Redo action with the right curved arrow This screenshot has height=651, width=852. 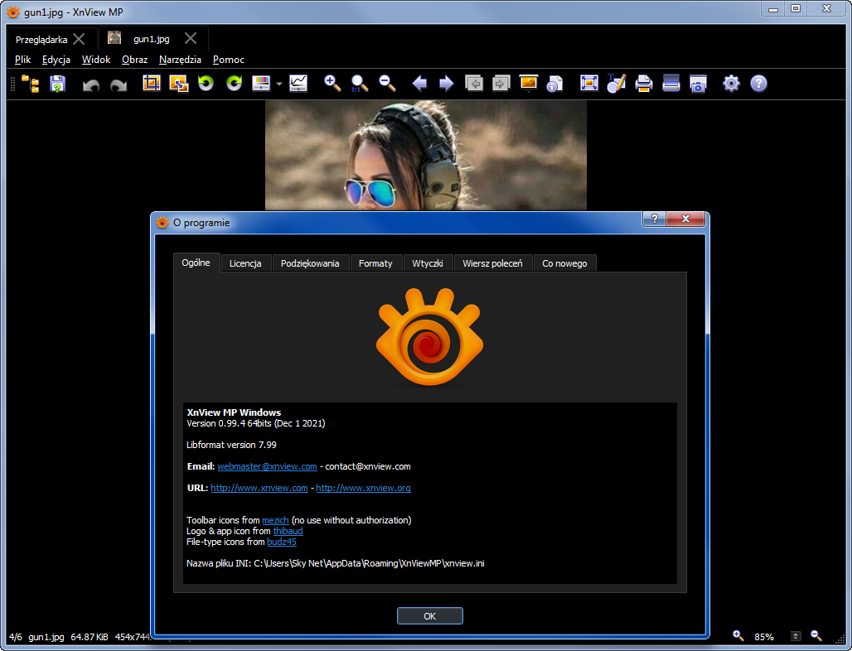click(118, 84)
